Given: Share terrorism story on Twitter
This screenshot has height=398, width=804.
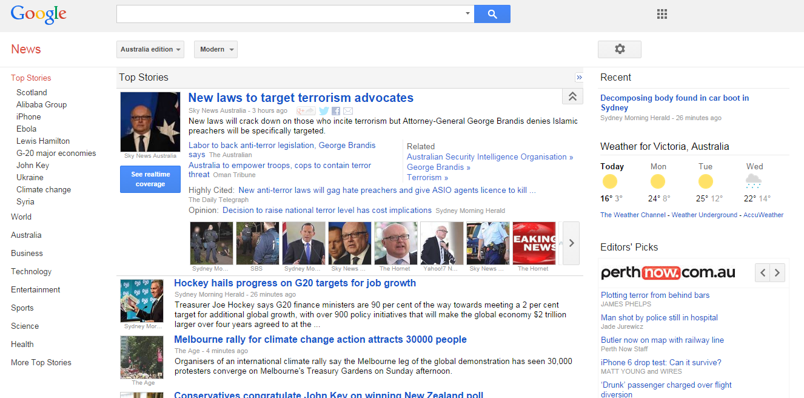Looking at the screenshot, I should 324,111.
